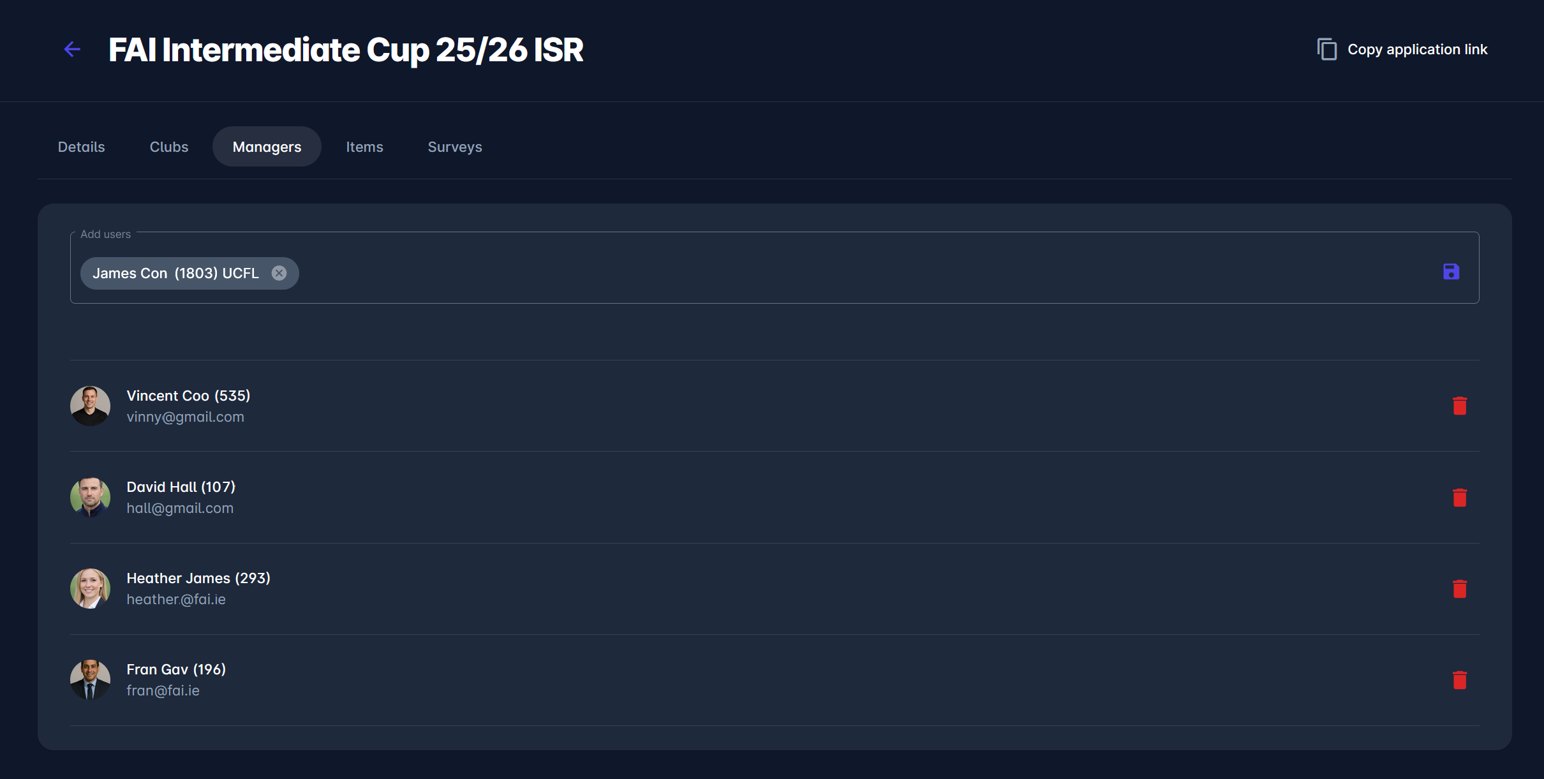Delete manager David Hall
This screenshot has width=1544, height=779.
1459,498
